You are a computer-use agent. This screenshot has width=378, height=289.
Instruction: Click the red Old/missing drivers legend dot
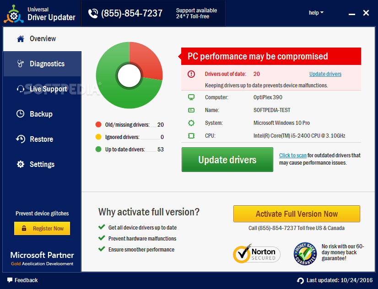click(98, 124)
